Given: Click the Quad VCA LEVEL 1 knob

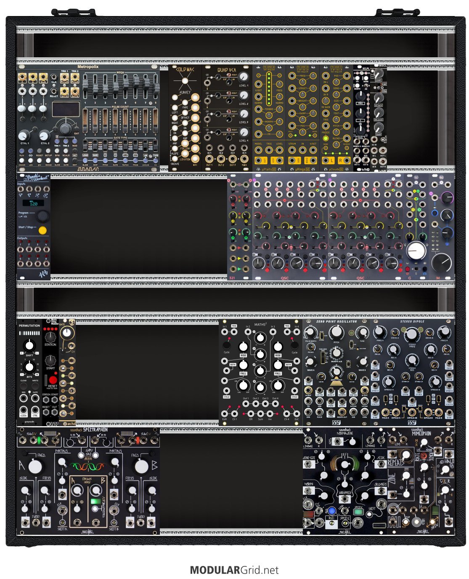Looking at the screenshot, I should [x=244, y=77].
